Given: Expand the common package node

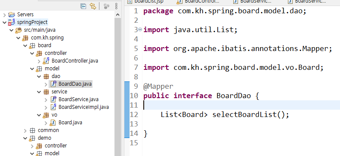Looking at the screenshot, I should point(25,131).
